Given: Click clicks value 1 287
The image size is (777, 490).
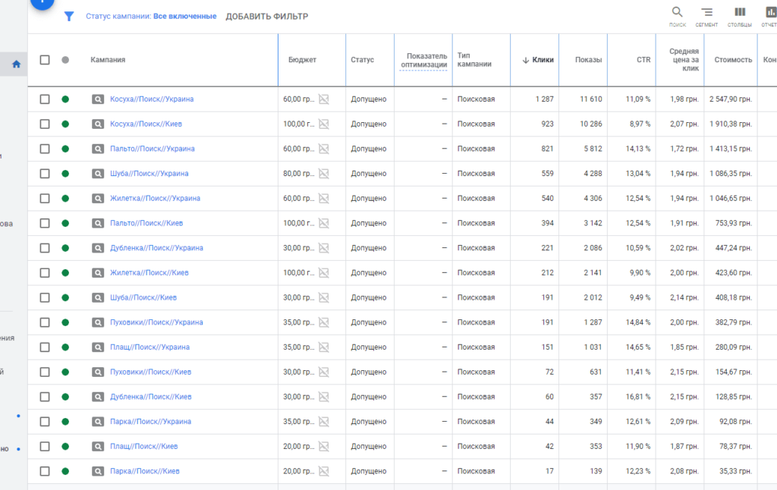Looking at the screenshot, I should pos(544,99).
